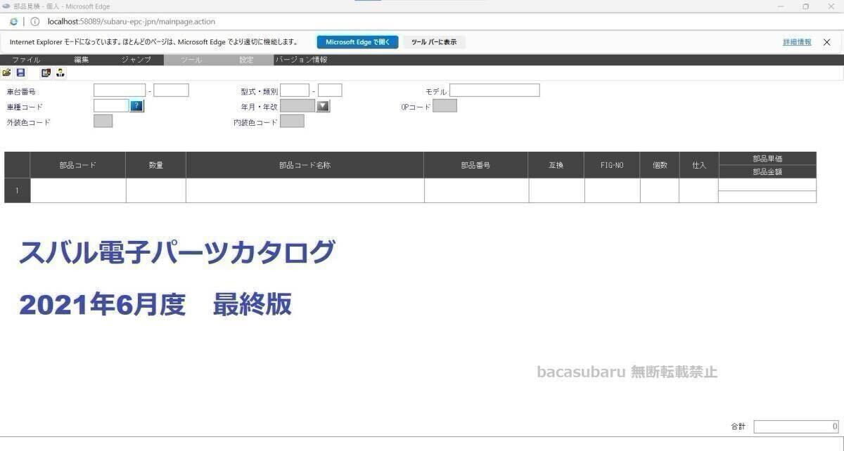Click the 個数 cell in row 1
Viewport: 844px width, 451px height.
[x=660, y=190]
